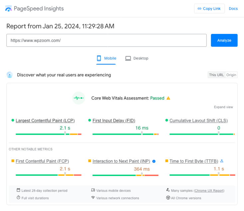Switch to the Mobile tab
Image resolution: width=244 pixels, height=211 pixels.
pyautogui.click(x=106, y=59)
